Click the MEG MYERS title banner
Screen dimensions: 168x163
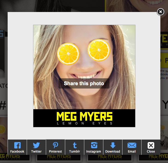tap(85, 116)
